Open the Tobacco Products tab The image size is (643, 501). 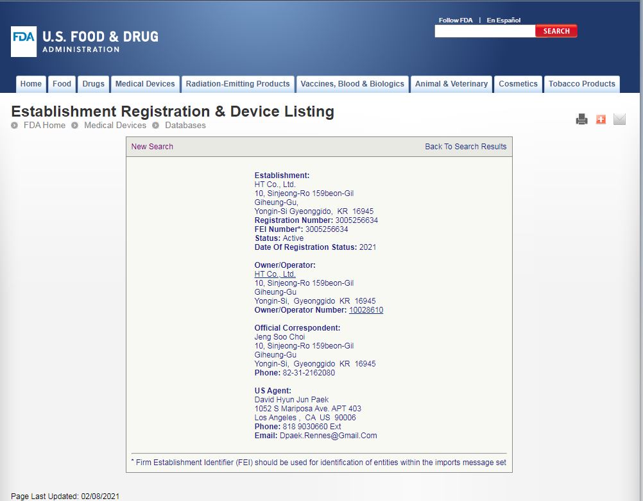coord(581,84)
